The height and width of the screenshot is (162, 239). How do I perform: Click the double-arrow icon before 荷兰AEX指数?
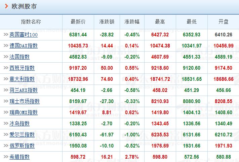click(6, 90)
